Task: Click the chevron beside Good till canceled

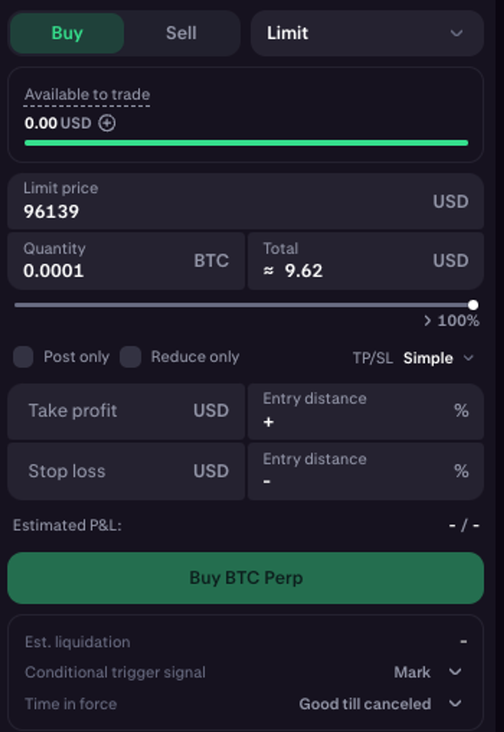Action: point(455,703)
